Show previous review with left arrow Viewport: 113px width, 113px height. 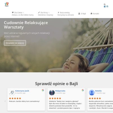coord(5,101)
